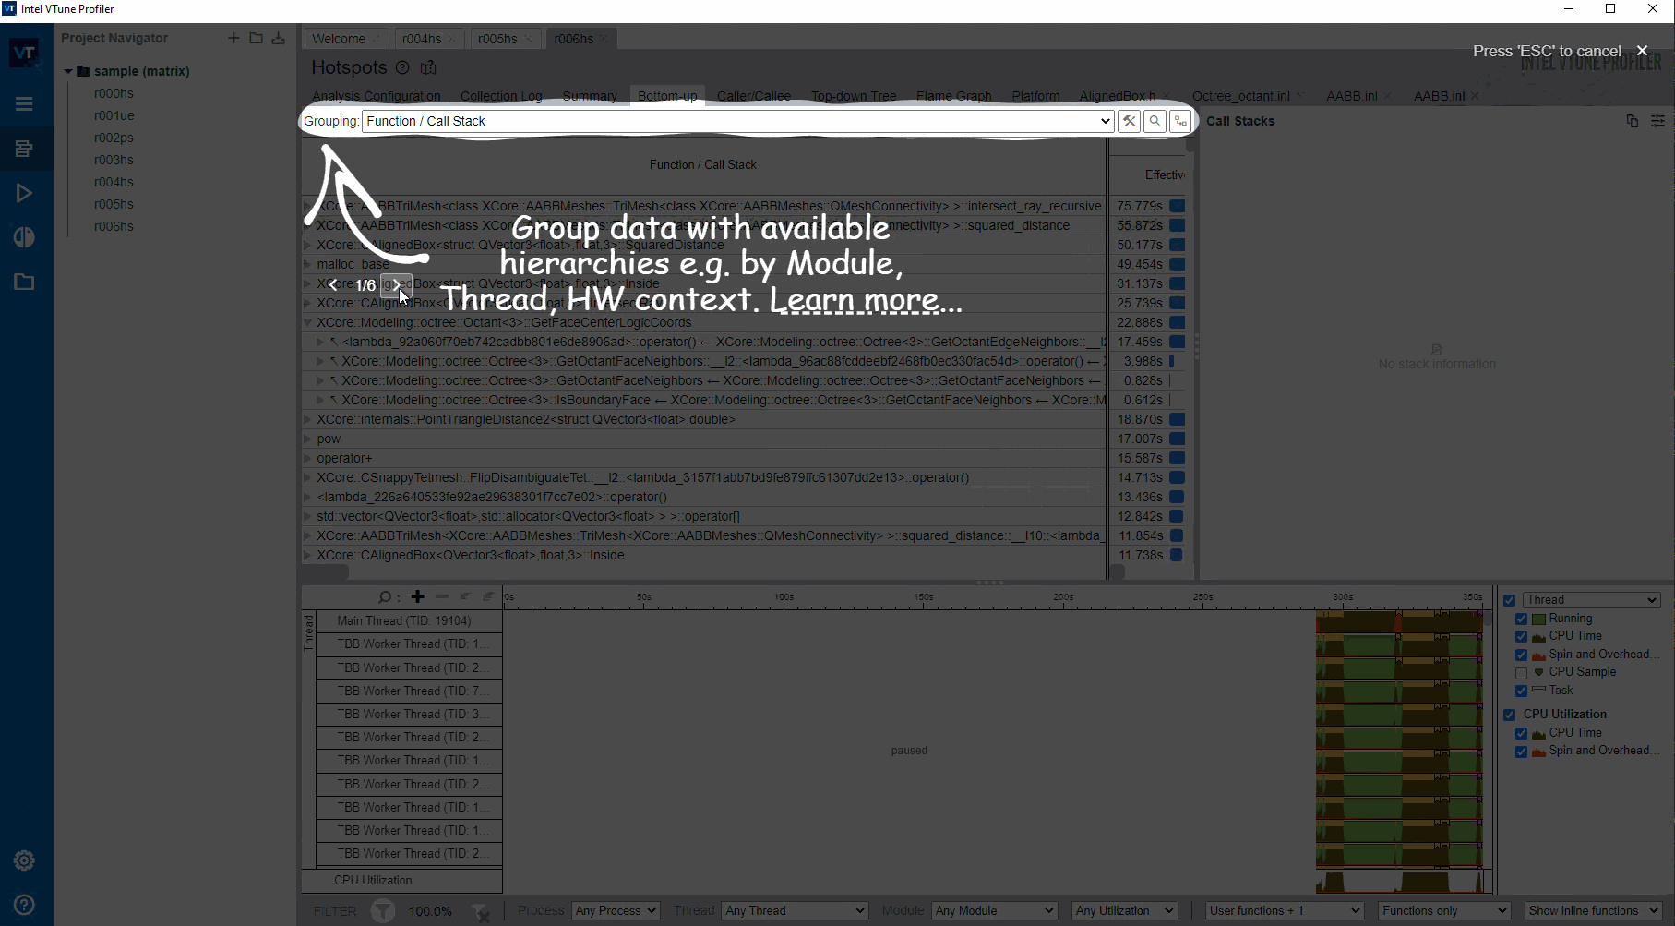Click the filter funnel icon

[383, 911]
